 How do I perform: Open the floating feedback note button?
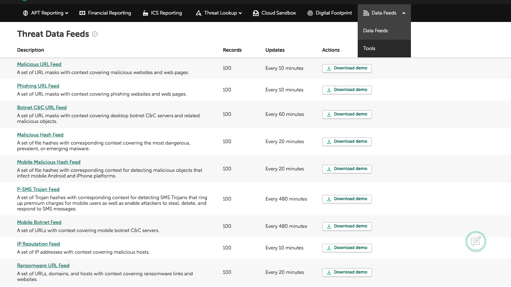tap(476, 241)
